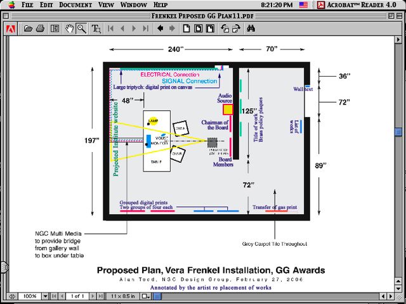Click the Find binoculars icon
Image resolution: width=406 pixels, height=304 pixels.
(251, 28)
